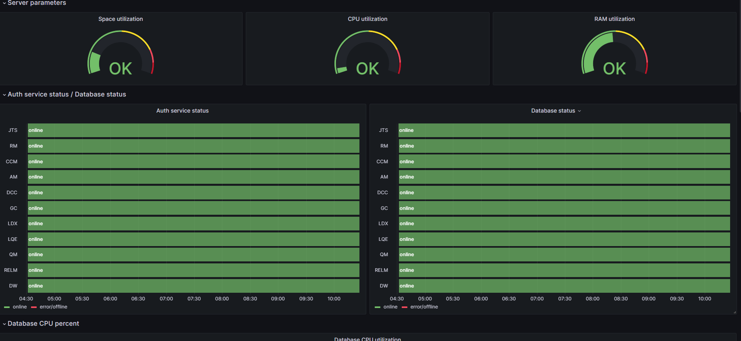This screenshot has height=341, width=741.
Task: Click the 10:00 tick on Auth service time axis
Action: [x=334, y=299]
